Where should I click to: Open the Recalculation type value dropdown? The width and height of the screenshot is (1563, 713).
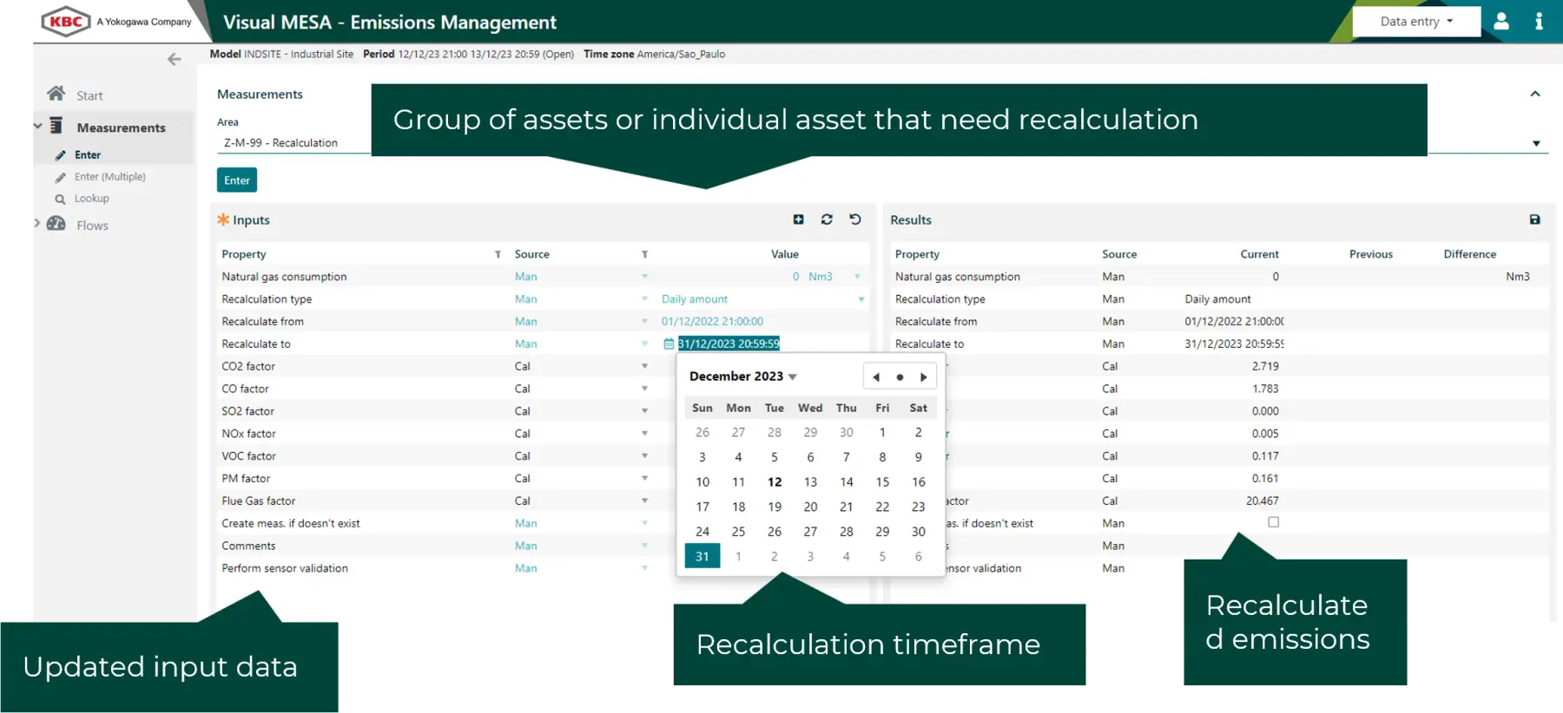861,299
